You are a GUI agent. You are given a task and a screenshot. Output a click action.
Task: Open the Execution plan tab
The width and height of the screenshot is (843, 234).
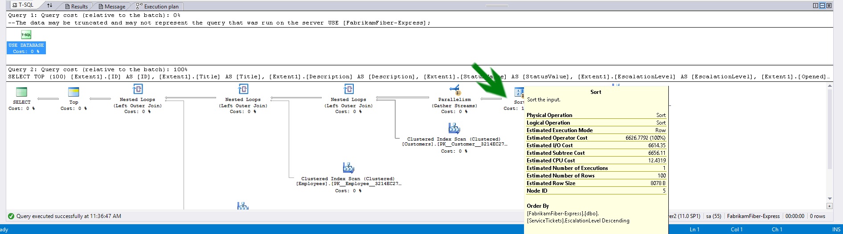[158, 6]
